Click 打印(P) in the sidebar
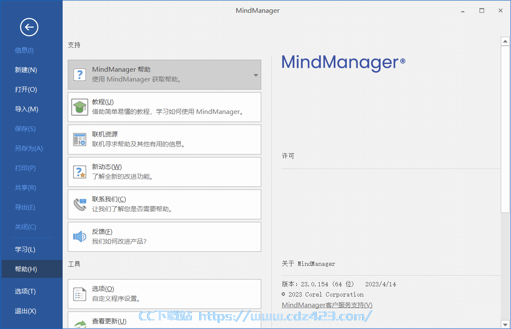This screenshot has height=329, width=511. tap(25, 168)
